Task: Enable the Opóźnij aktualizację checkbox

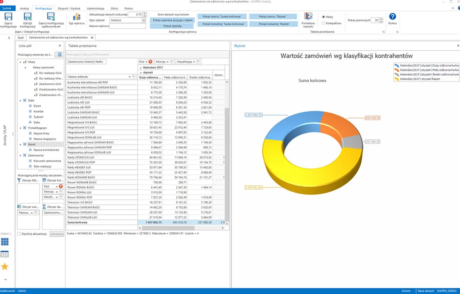Action: pyautogui.click(x=19, y=234)
